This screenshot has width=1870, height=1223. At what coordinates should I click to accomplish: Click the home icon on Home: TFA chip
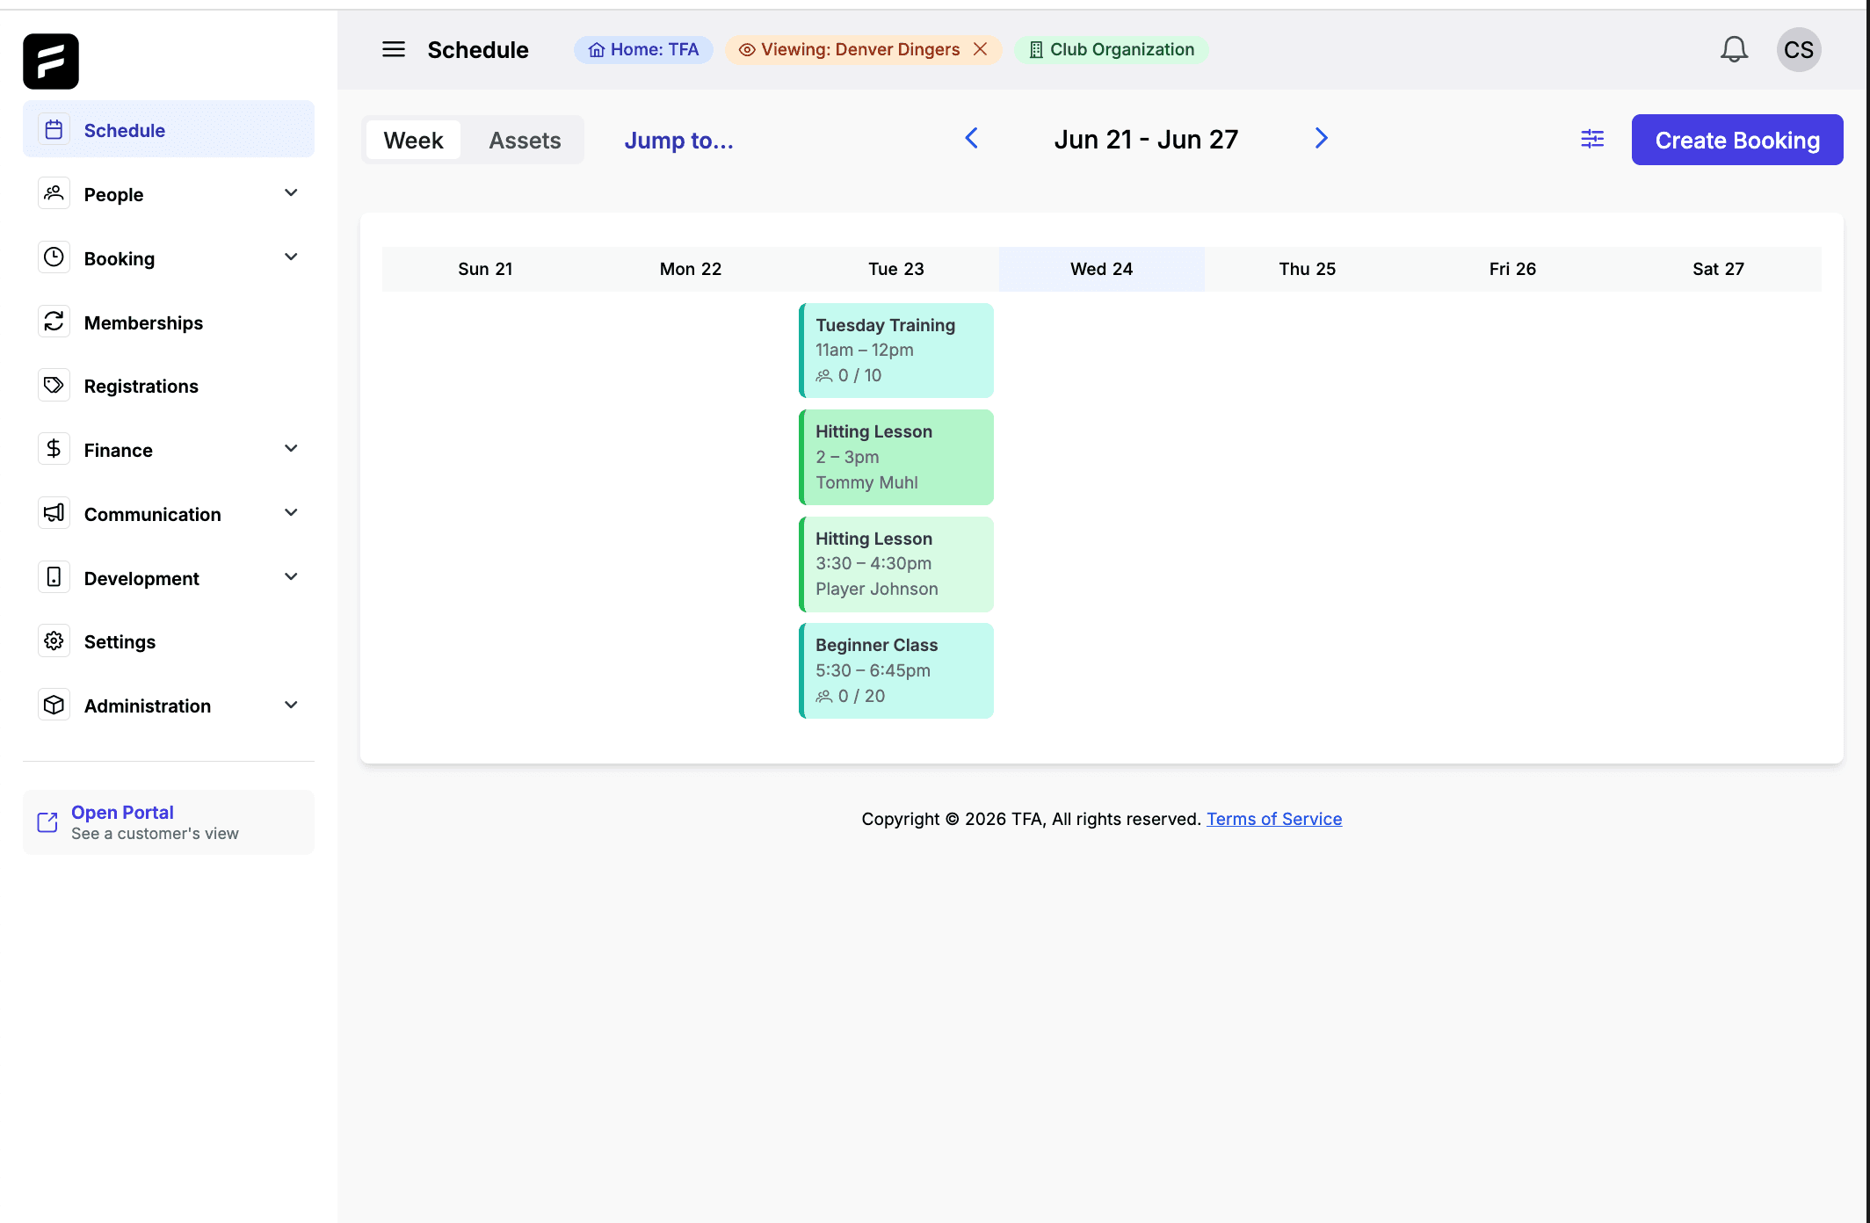597,50
